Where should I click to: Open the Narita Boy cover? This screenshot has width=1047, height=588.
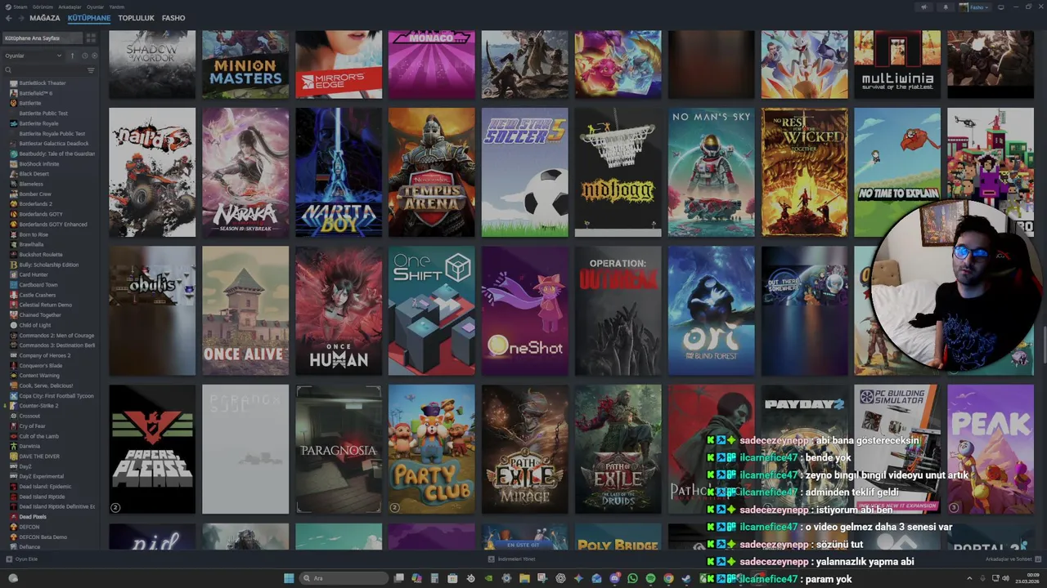339,172
